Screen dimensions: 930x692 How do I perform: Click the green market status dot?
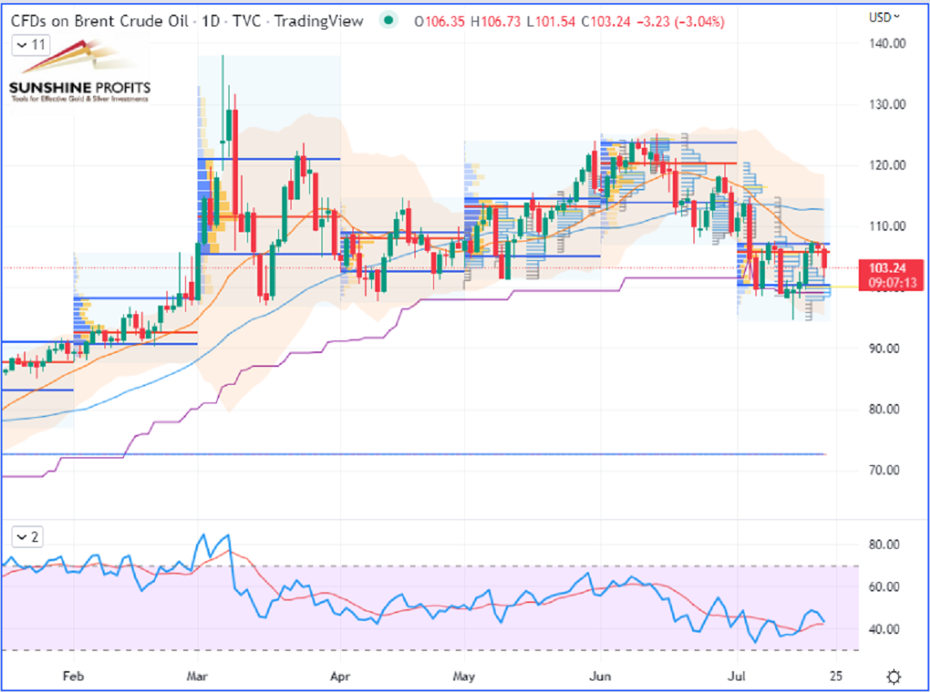(x=394, y=22)
